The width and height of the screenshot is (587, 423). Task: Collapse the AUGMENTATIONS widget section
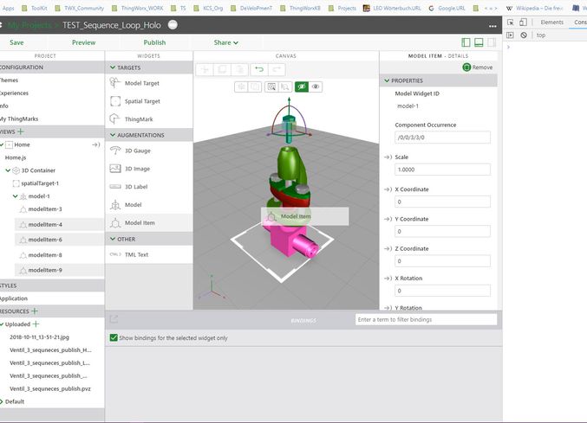113,135
